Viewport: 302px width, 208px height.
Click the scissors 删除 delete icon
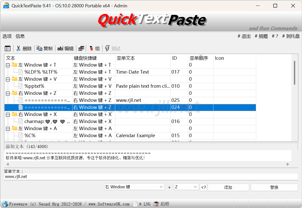pos(18,49)
